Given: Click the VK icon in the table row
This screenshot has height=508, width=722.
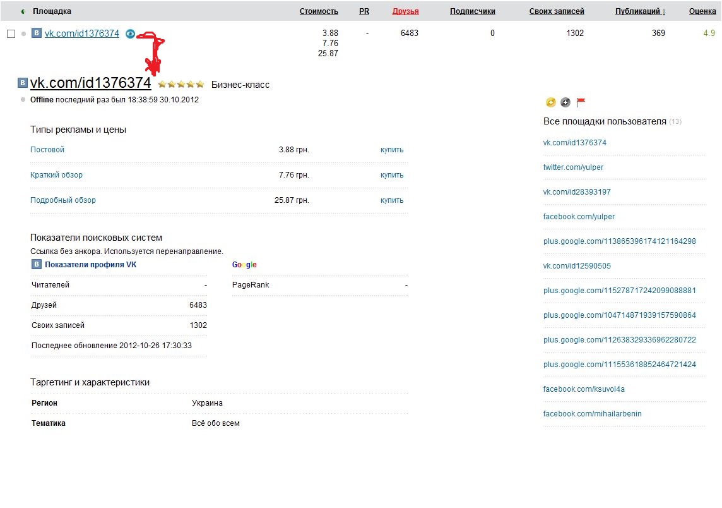Looking at the screenshot, I should point(37,33).
